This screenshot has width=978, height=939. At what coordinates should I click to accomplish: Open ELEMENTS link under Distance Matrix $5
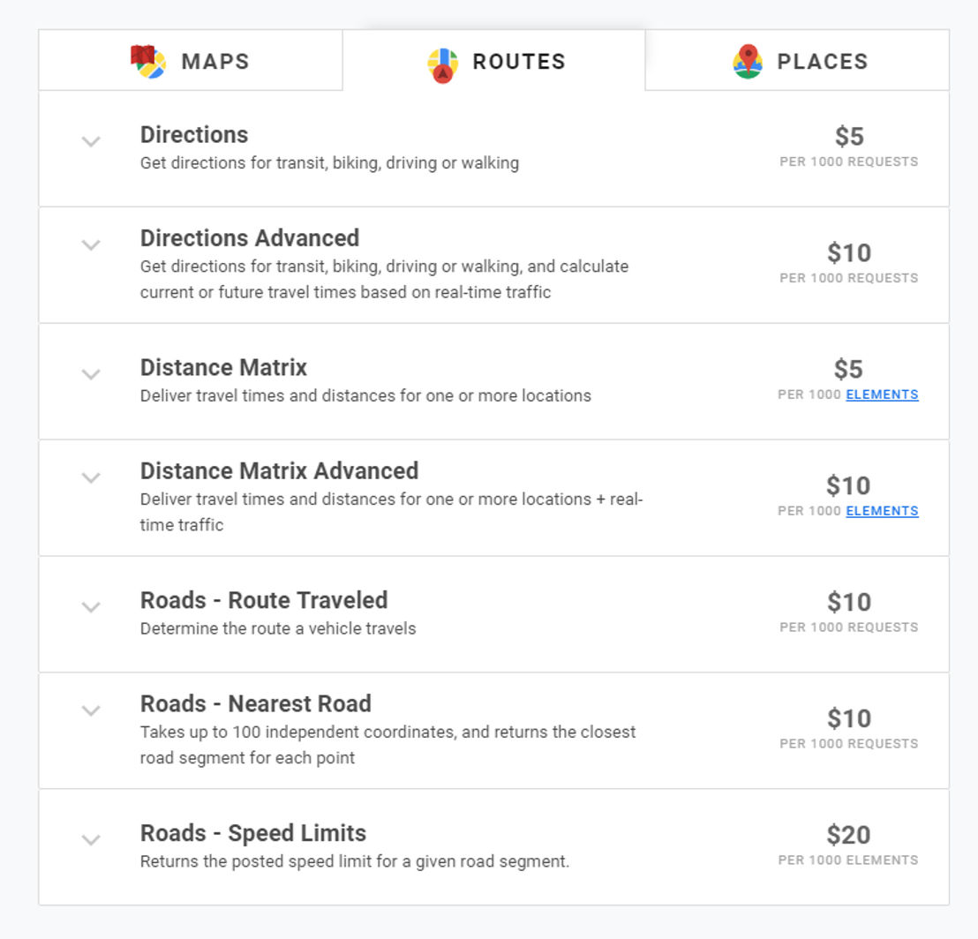882,394
